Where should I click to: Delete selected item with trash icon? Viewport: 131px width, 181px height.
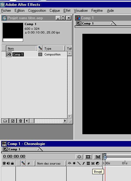pyautogui.click(x=20, y=121)
